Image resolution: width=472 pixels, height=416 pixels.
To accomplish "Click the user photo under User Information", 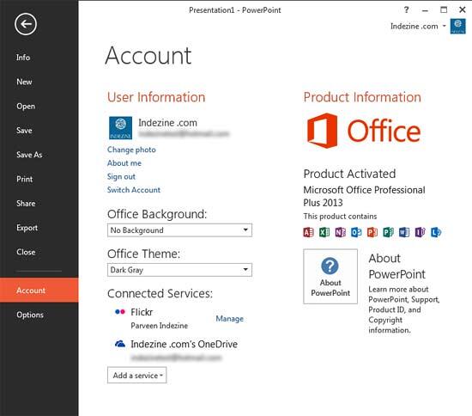I will pyautogui.click(x=120, y=128).
